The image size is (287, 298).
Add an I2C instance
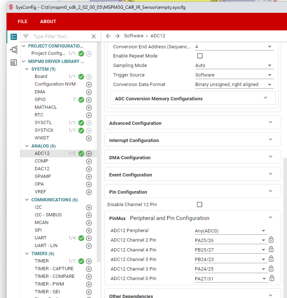click(89, 208)
